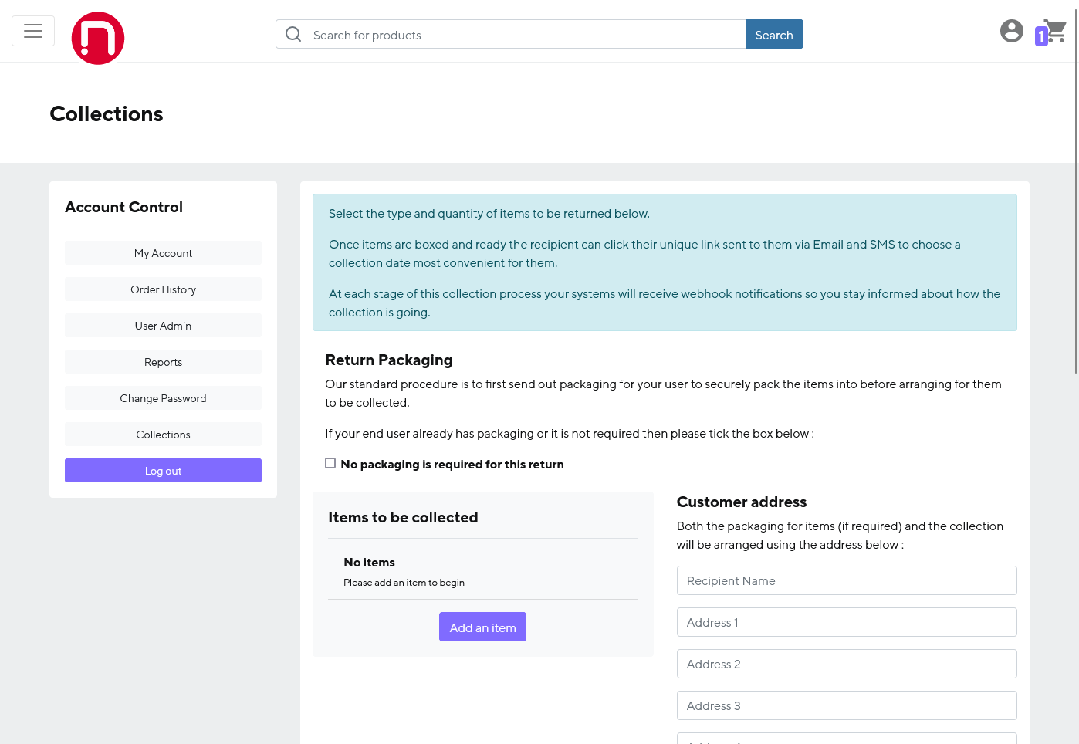Image resolution: width=1079 pixels, height=744 pixels.
Task: Focus the Search for products field
Action: click(x=525, y=35)
